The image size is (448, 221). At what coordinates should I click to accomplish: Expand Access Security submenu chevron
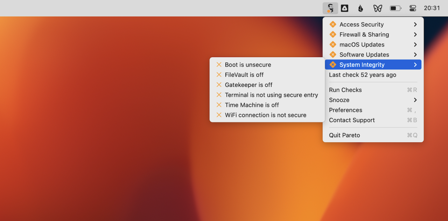pyautogui.click(x=415, y=25)
